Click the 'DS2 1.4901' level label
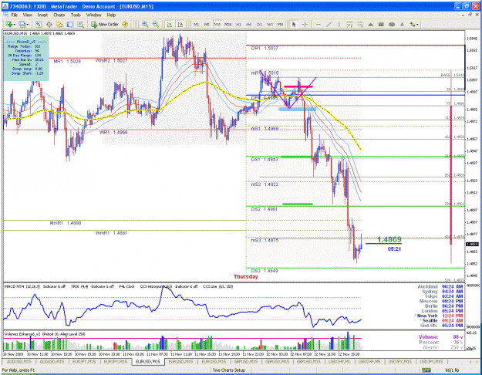 click(x=265, y=209)
